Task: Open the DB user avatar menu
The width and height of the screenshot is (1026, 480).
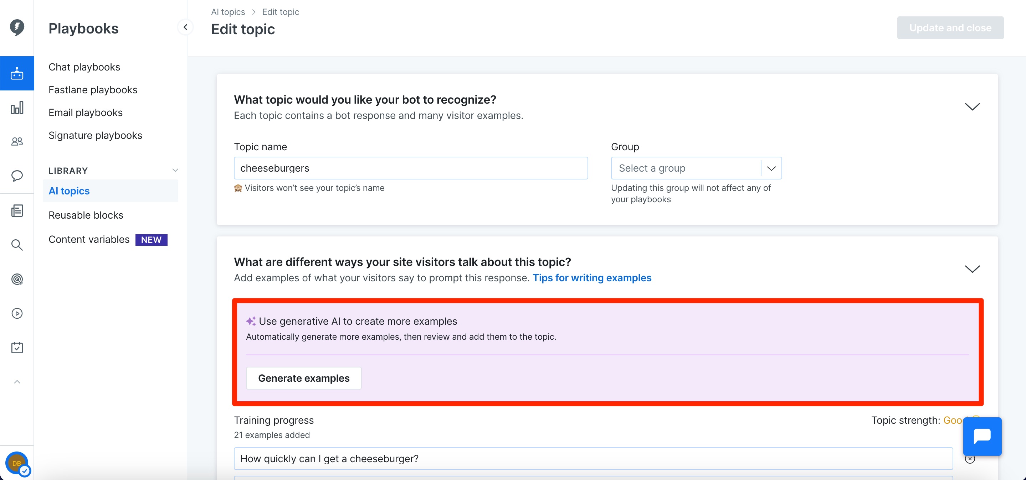Action: coord(17,463)
